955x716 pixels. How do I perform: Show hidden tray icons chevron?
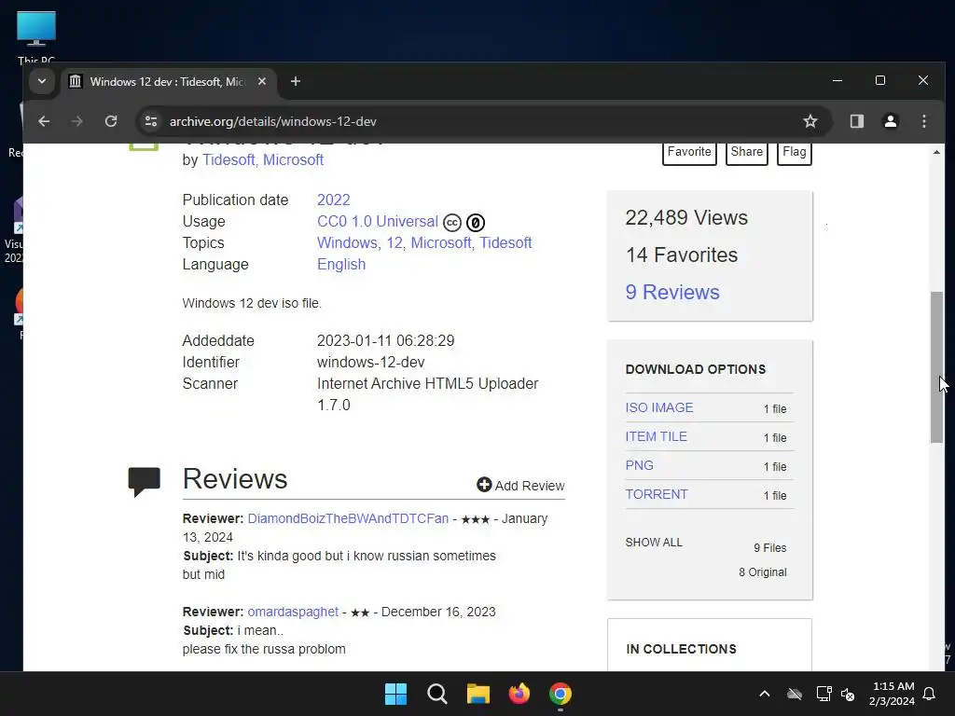(x=765, y=694)
